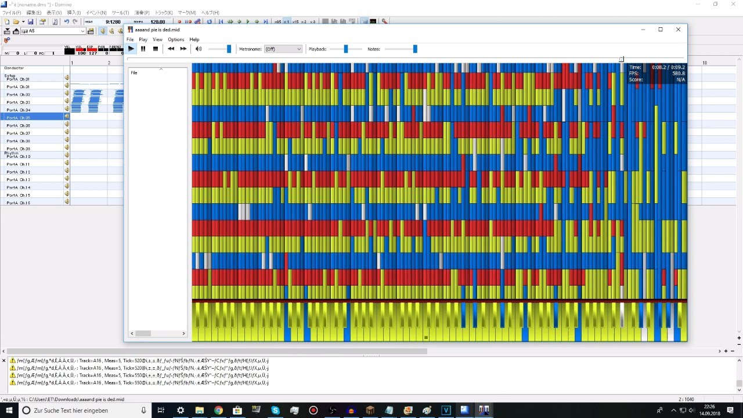Viewport: 743px width, 418px height.
Task: Set playback speed to x2 in Domino
Action: coord(304,21)
